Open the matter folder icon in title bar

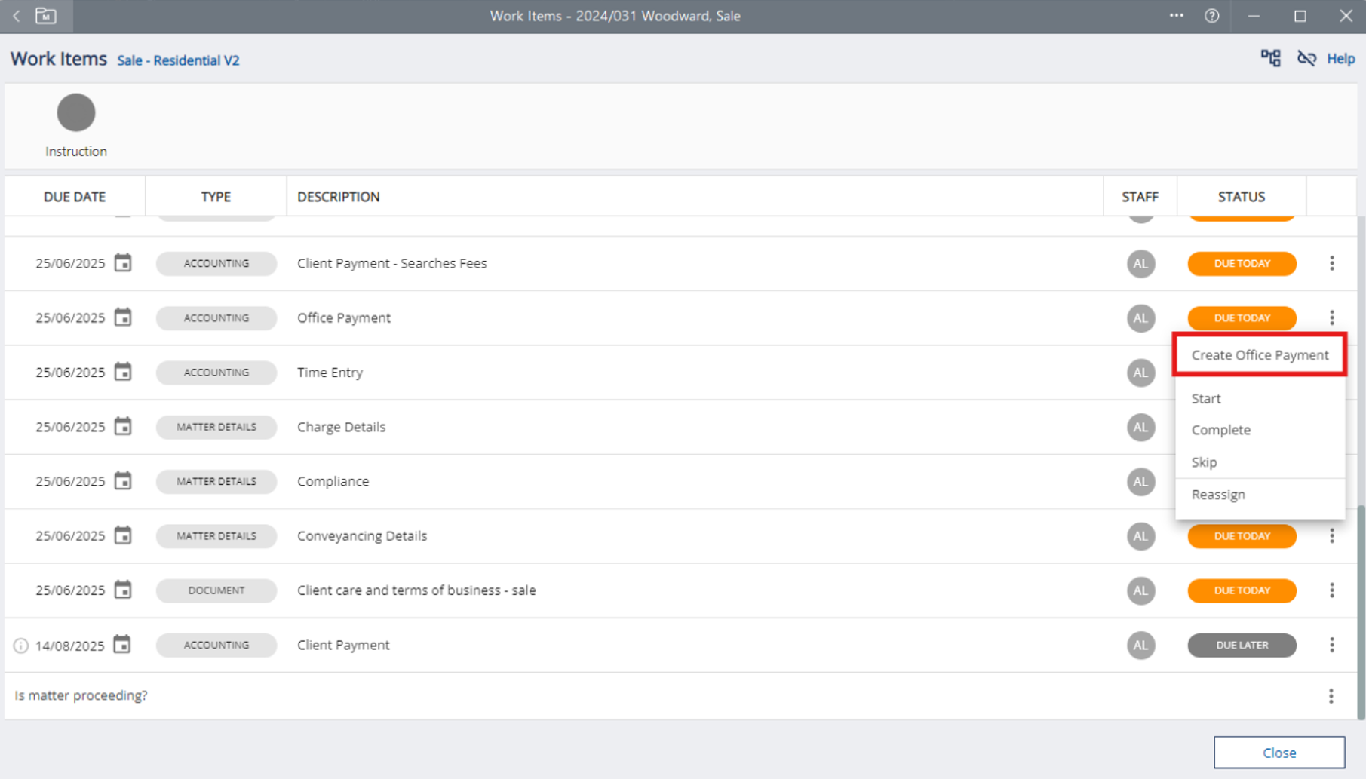coord(46,16)
